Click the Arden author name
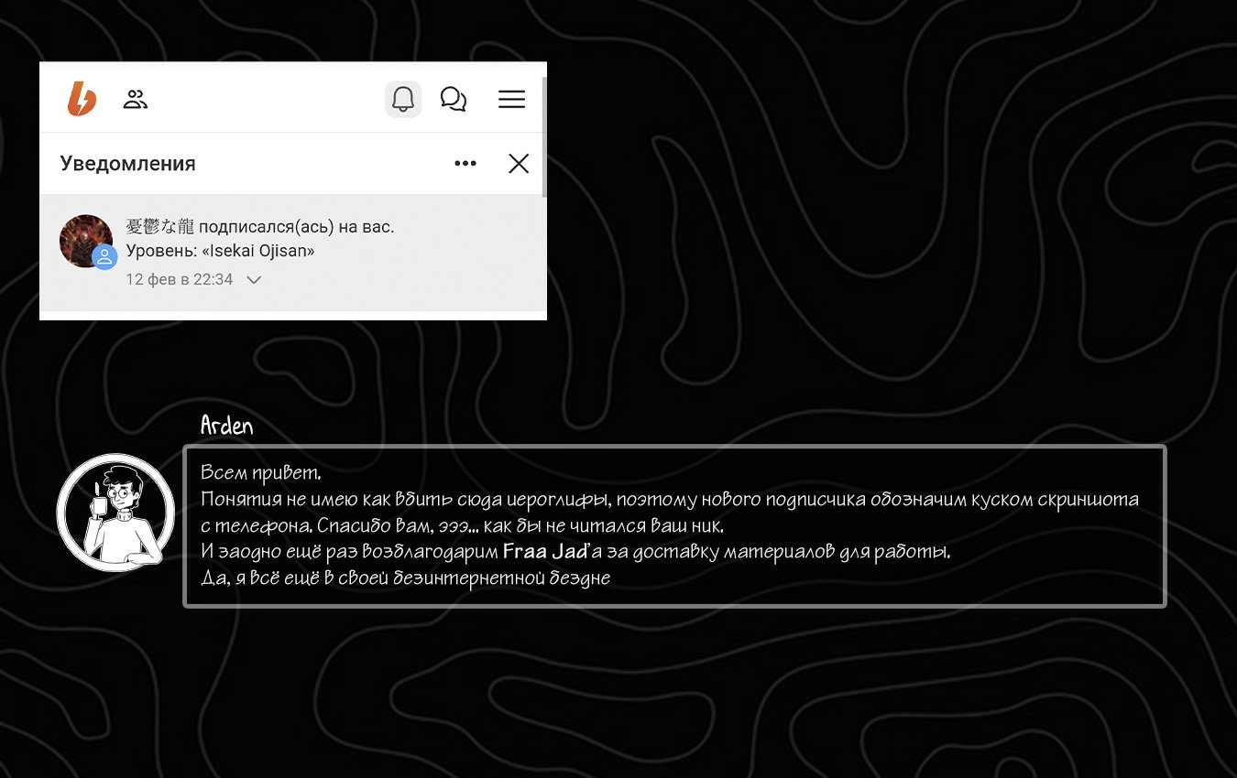 pyautogui.click(x=226, y=426)
